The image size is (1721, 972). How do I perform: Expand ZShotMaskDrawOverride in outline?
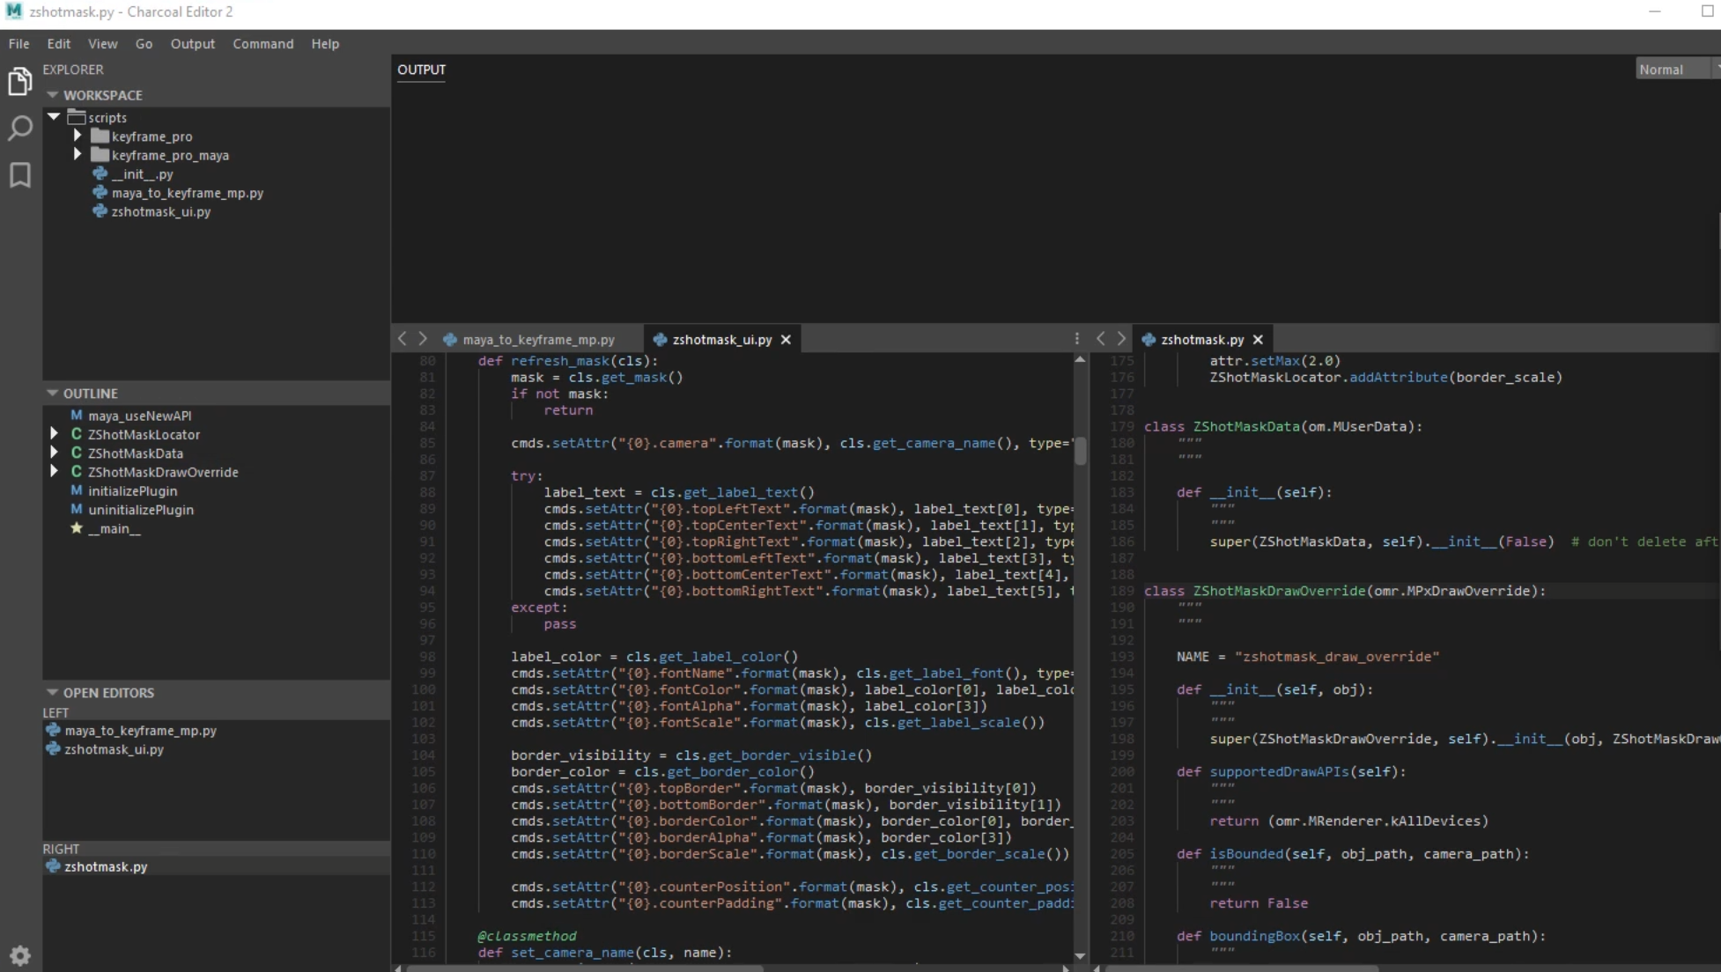pos(54,471)
